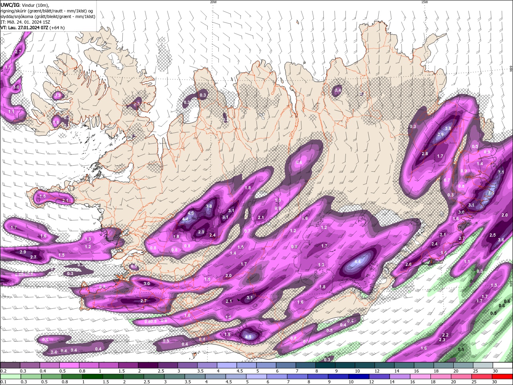Click the bright pink 0.5–0.8 swatch in the upper legend row
This screenshot has height=385, width=513.
(69, 365)
